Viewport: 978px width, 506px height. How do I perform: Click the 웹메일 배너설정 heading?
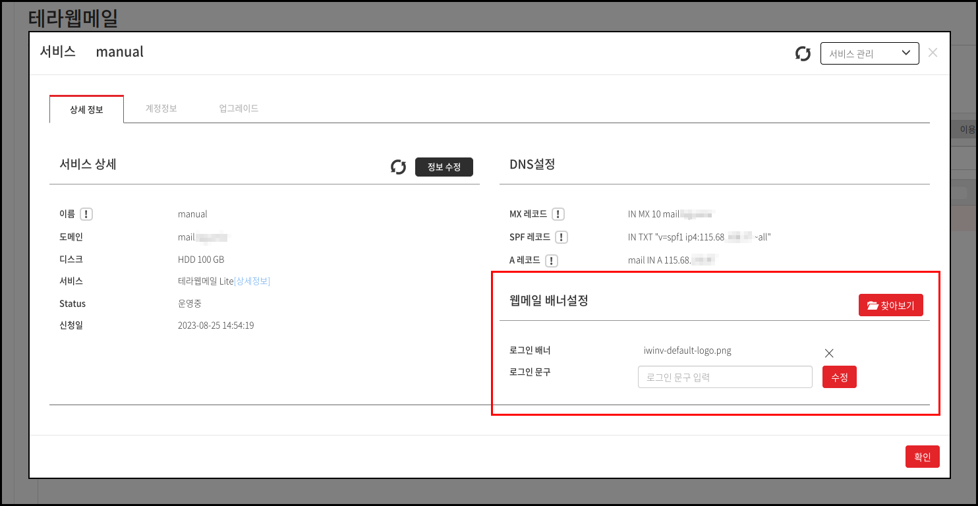pyautogui.click(x=549, y=300)
